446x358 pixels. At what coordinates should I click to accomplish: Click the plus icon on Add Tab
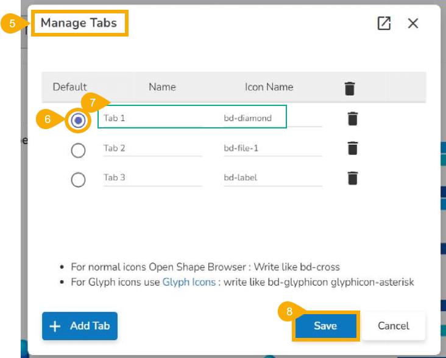click(55, 326)
